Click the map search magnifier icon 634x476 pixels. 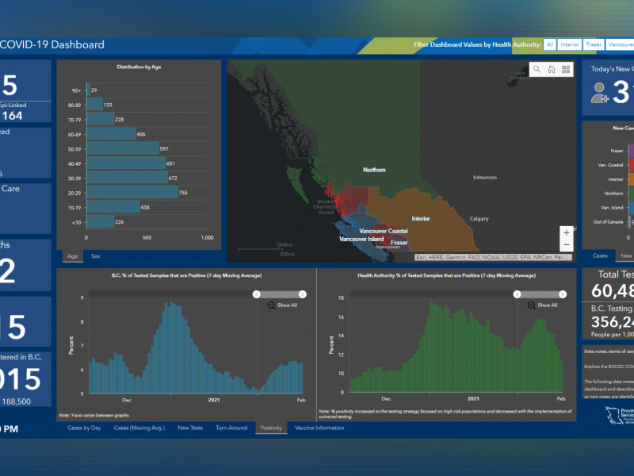point(537,70)
